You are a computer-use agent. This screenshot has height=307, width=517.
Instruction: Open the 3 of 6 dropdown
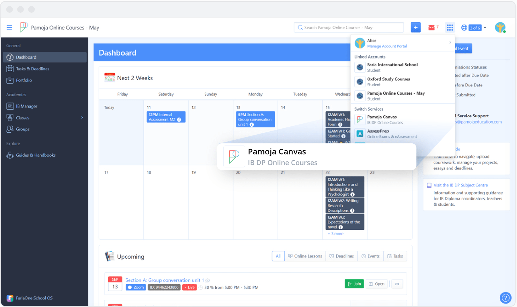[474, 28]
